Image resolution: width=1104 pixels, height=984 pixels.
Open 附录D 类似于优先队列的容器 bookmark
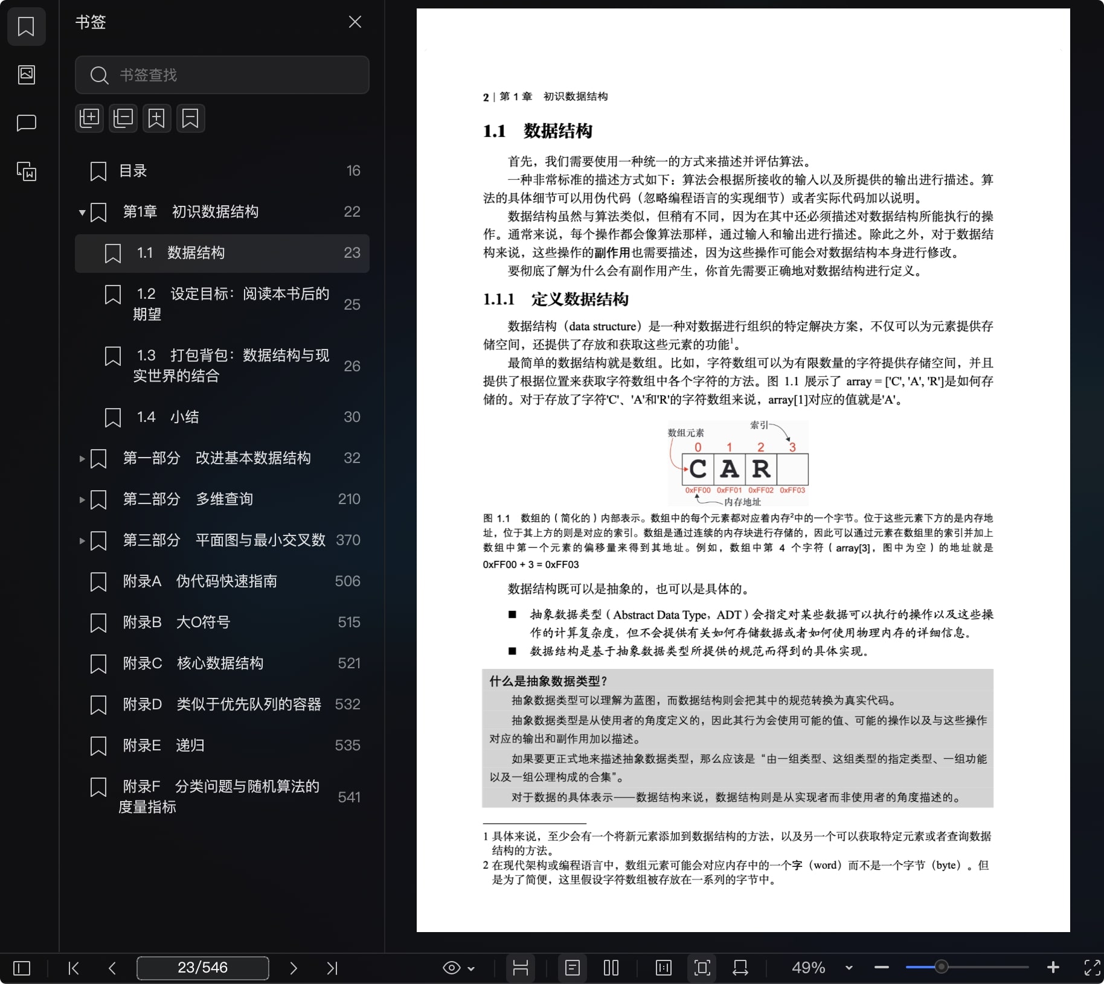pyautogui.click(x=222, y=704)
